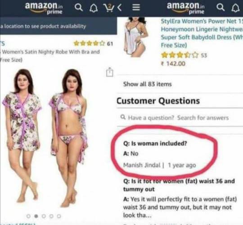Open the StylEra Women's Power Net product link
Screen dimensions: 243x225
(x=202, y=33)
